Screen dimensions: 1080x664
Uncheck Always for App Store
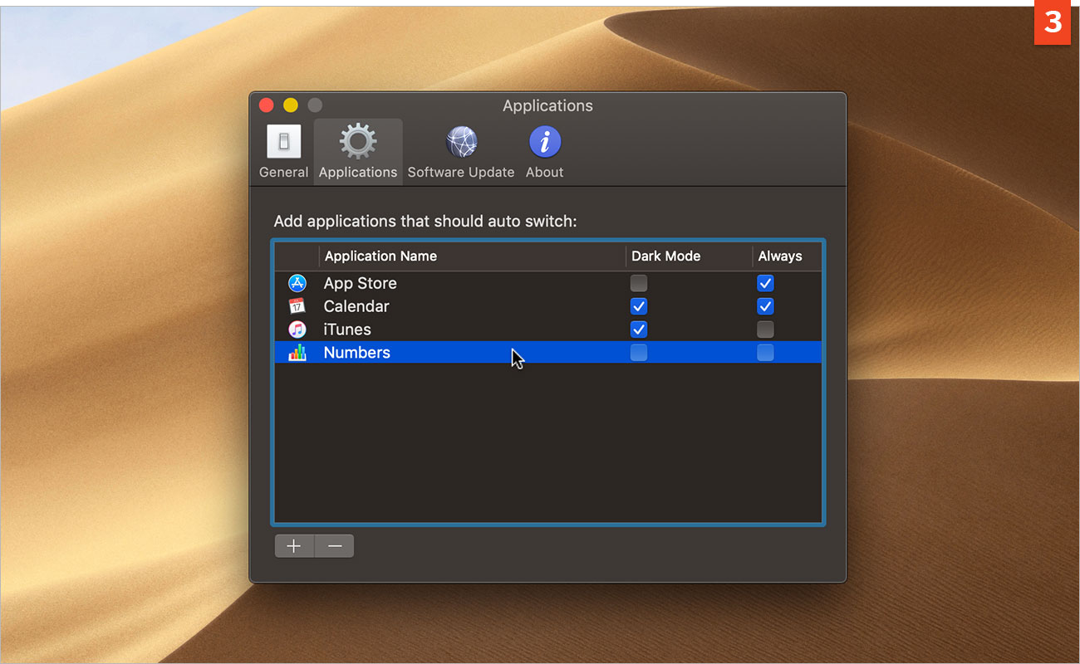point(765,283)
